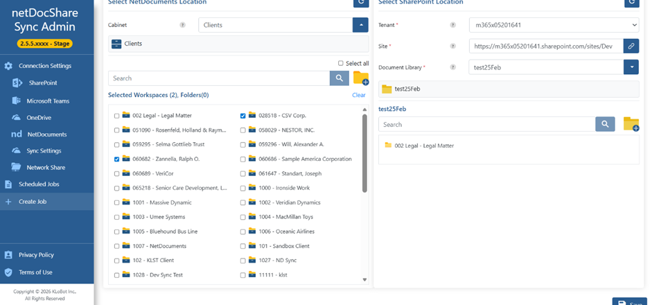Click add-folder icon beside workspace search
Viewport: 652px width, 305px height.
click(x=360, y=78)
